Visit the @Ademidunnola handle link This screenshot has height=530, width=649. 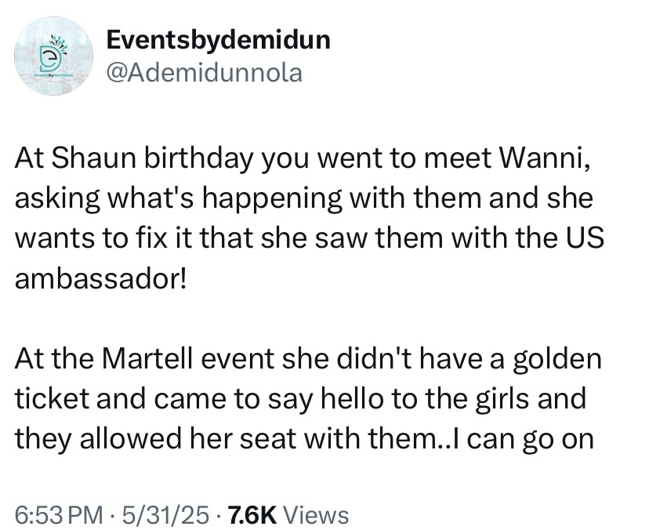pyautogui.click(x=204, y=73)
